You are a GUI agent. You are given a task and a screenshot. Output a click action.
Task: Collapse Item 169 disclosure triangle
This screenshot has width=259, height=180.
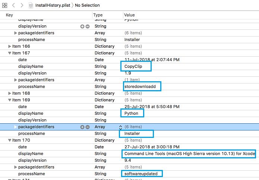10,100
